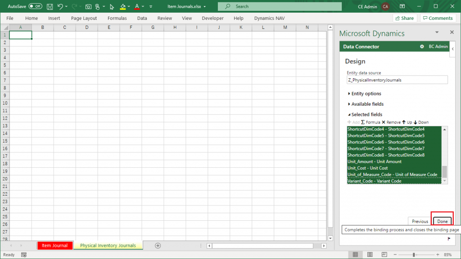Click the camera screenshot icon
461x259 pixels.
click(88, 6)
